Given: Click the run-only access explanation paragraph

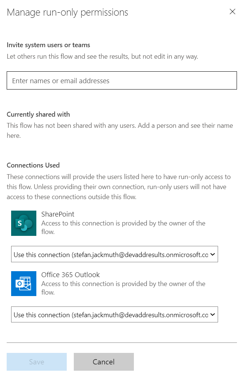Looking at the screenshot, I should [x=119, y=187].
